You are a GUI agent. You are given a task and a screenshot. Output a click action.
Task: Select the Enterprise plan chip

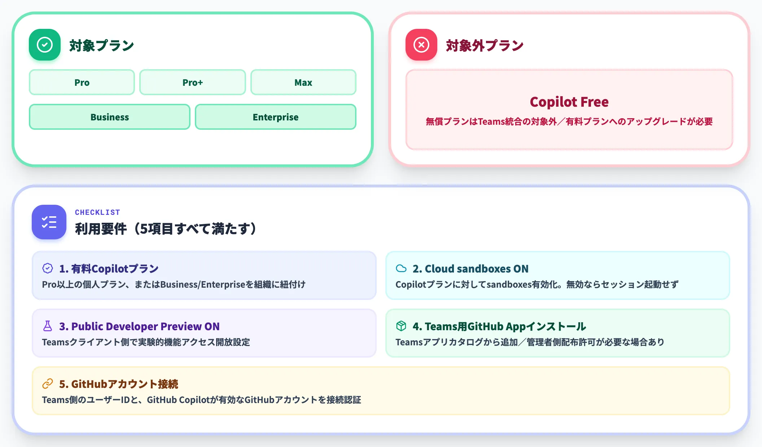coord(276,117)
